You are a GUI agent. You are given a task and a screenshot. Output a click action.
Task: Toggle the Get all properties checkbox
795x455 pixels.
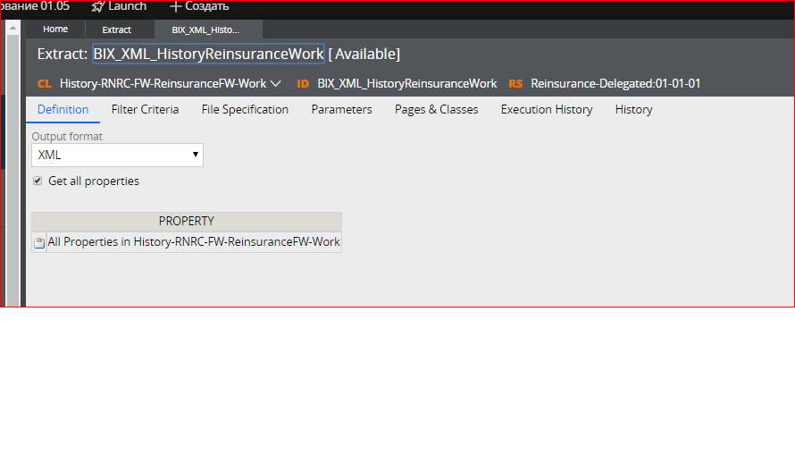pyautogui.click(x=38, y=181)
